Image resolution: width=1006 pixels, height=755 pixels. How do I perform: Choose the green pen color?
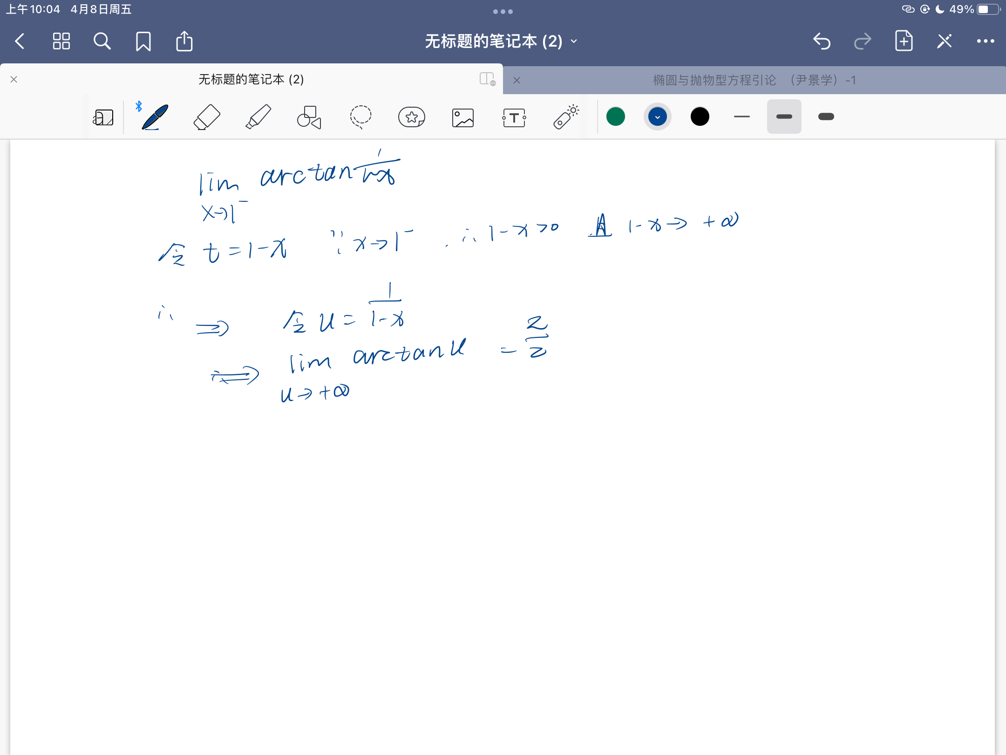(x=616, y=117)
